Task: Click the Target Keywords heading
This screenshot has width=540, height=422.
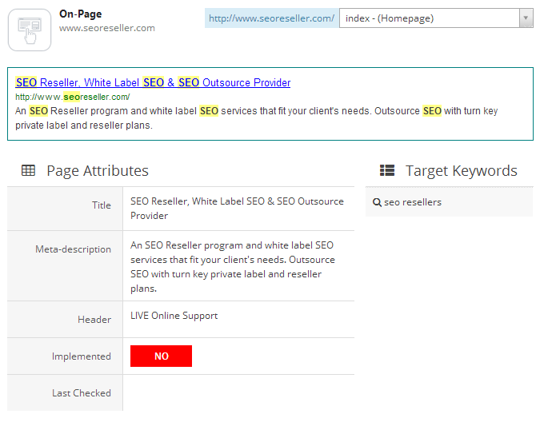Action: point(461,170)
